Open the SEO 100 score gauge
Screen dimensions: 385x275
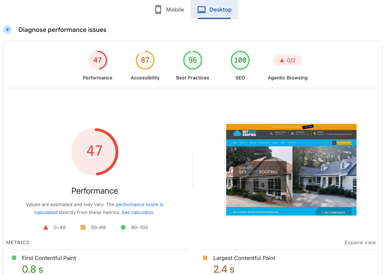pos(240,60)
